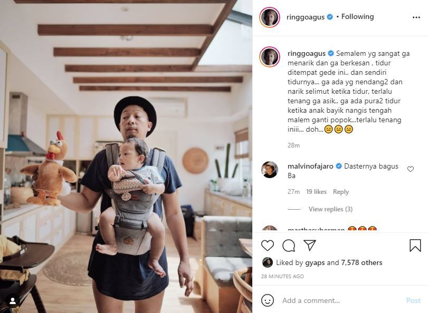Click the ringgoagus avatar beside the caption
The image size is (428, 313).
click(270, 57)
